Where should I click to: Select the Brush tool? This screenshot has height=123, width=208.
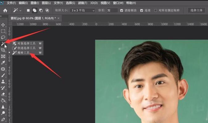3,75
